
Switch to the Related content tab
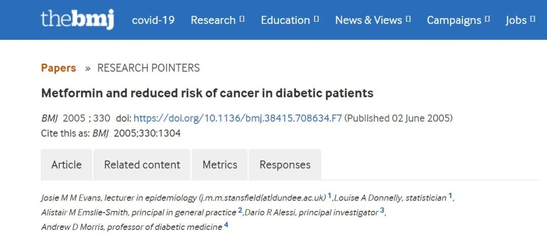click(x=142, y=165)
